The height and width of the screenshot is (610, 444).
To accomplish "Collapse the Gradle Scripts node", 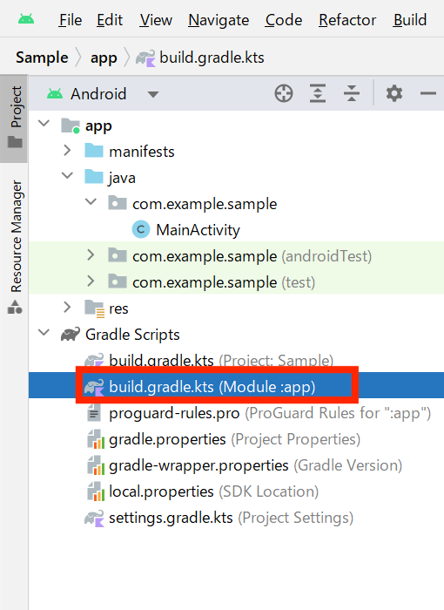I will point(44,334).
